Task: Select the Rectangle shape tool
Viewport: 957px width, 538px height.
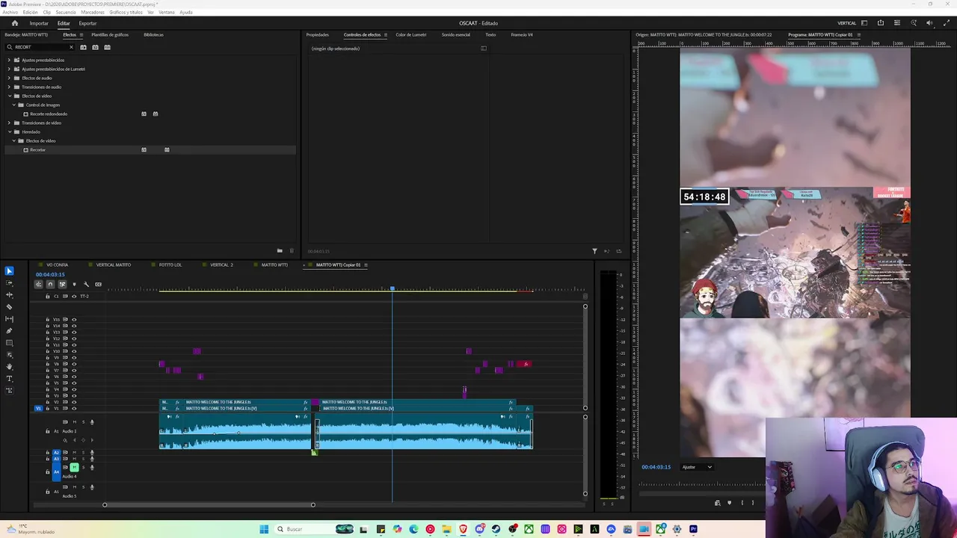Action: [x=9, y=343]
